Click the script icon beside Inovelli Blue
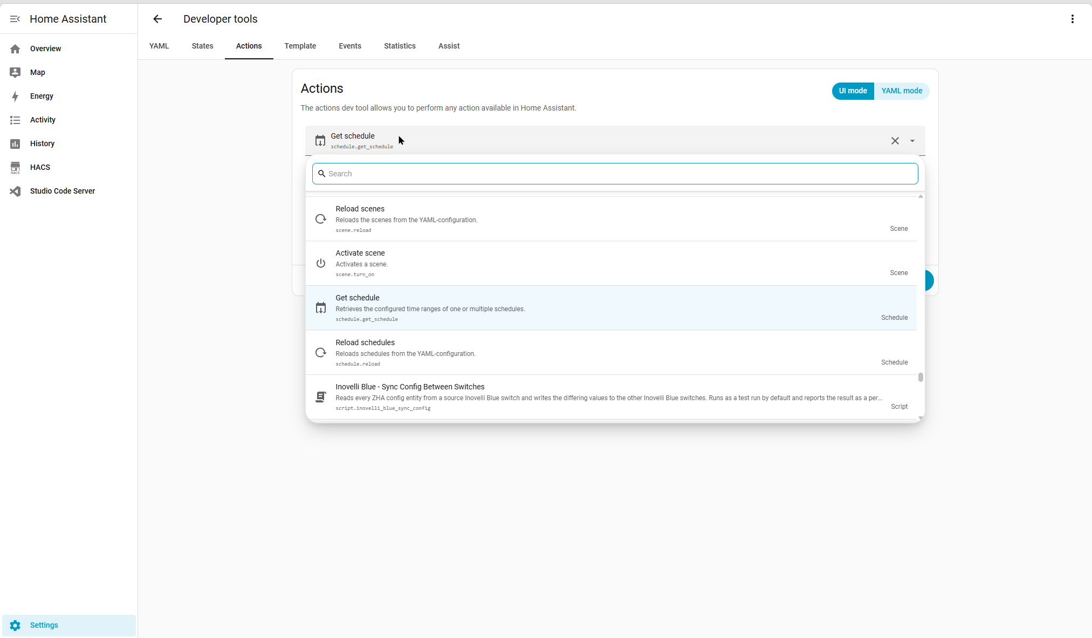The image size is (1092, 638). coord(321,397)
